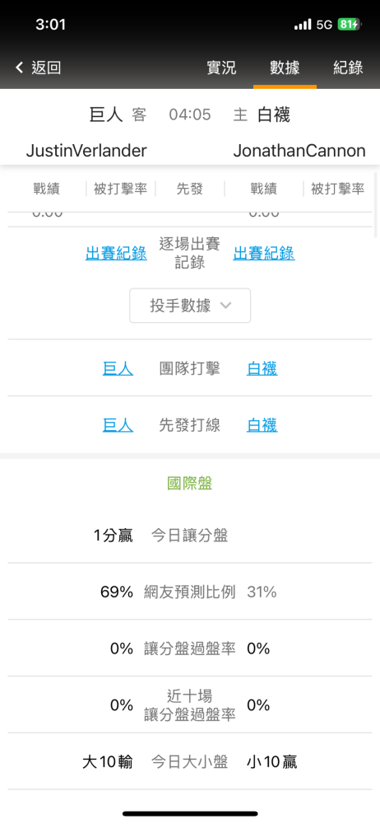View 白襪 team batting stats link

[x=262, y=368]
